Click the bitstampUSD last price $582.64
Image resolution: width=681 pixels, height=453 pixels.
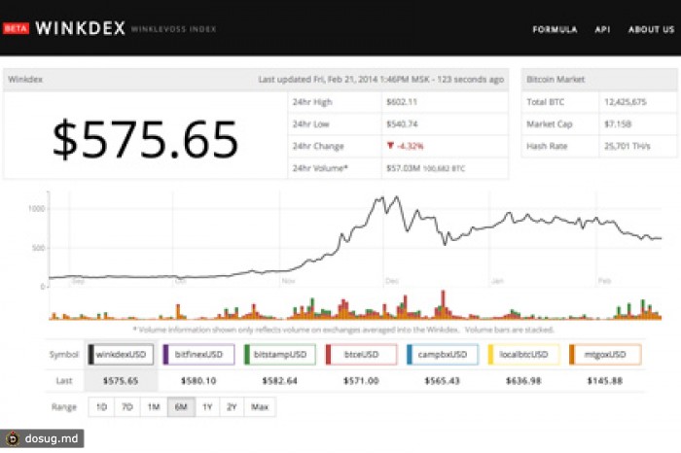[x=280, y=381]
